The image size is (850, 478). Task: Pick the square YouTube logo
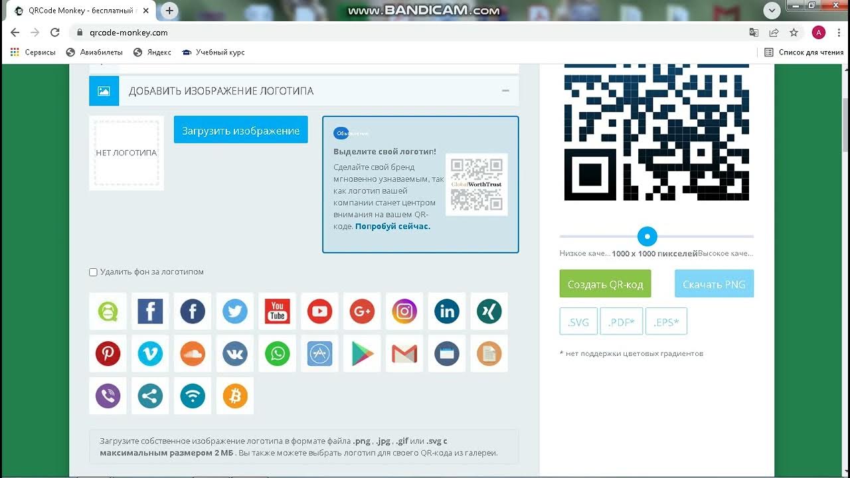(x=277, y=311)
